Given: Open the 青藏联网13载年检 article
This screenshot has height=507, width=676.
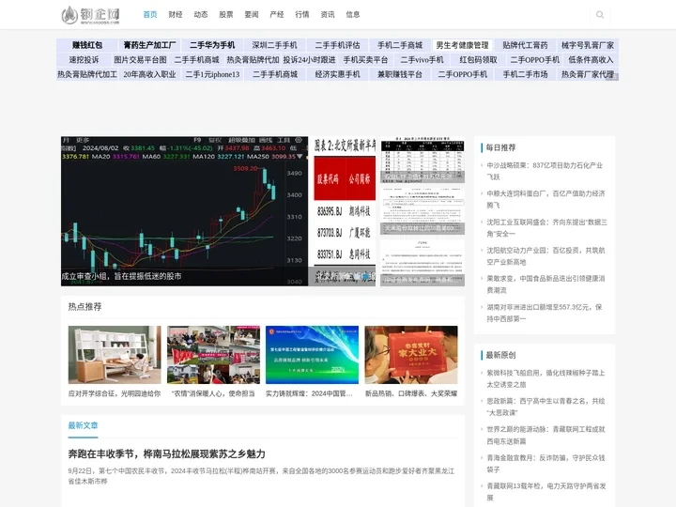Looking at the screenshot, I should pos(546,492).
